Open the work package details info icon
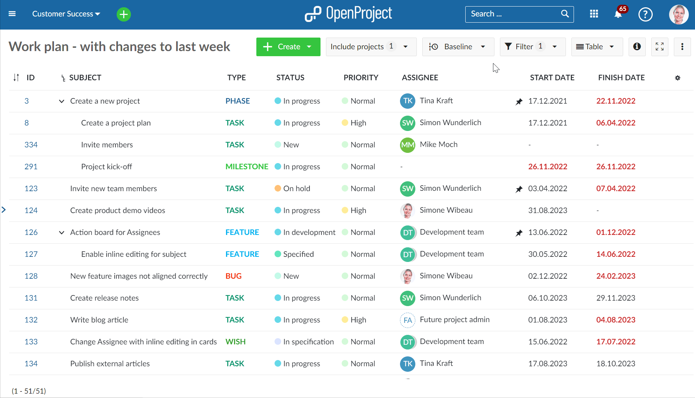 637,47
